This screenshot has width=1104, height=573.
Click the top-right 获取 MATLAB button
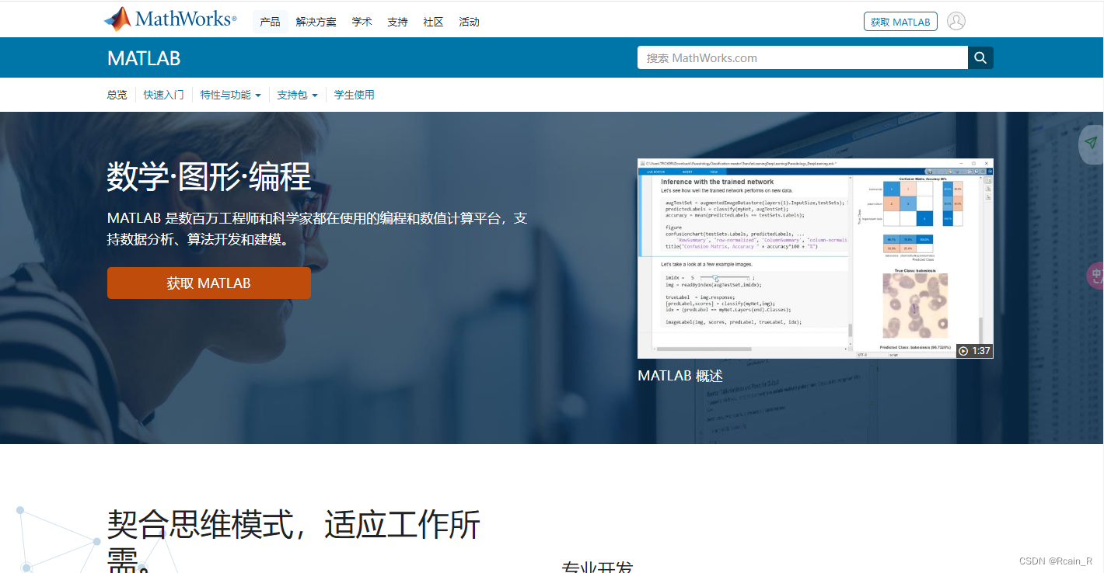tap(900, 22)
